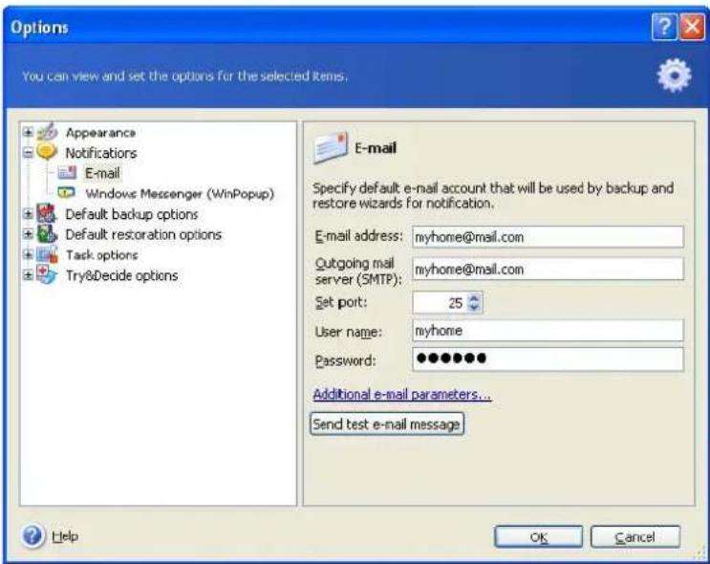Viewport: 710px width, 564px height.
Task: Click the blue Help question mark icon
Action: click(x=32, y=536)
